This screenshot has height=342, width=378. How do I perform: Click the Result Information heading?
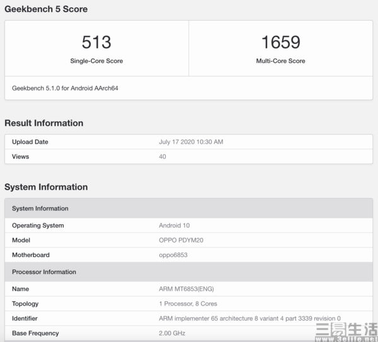pos(44,123)
